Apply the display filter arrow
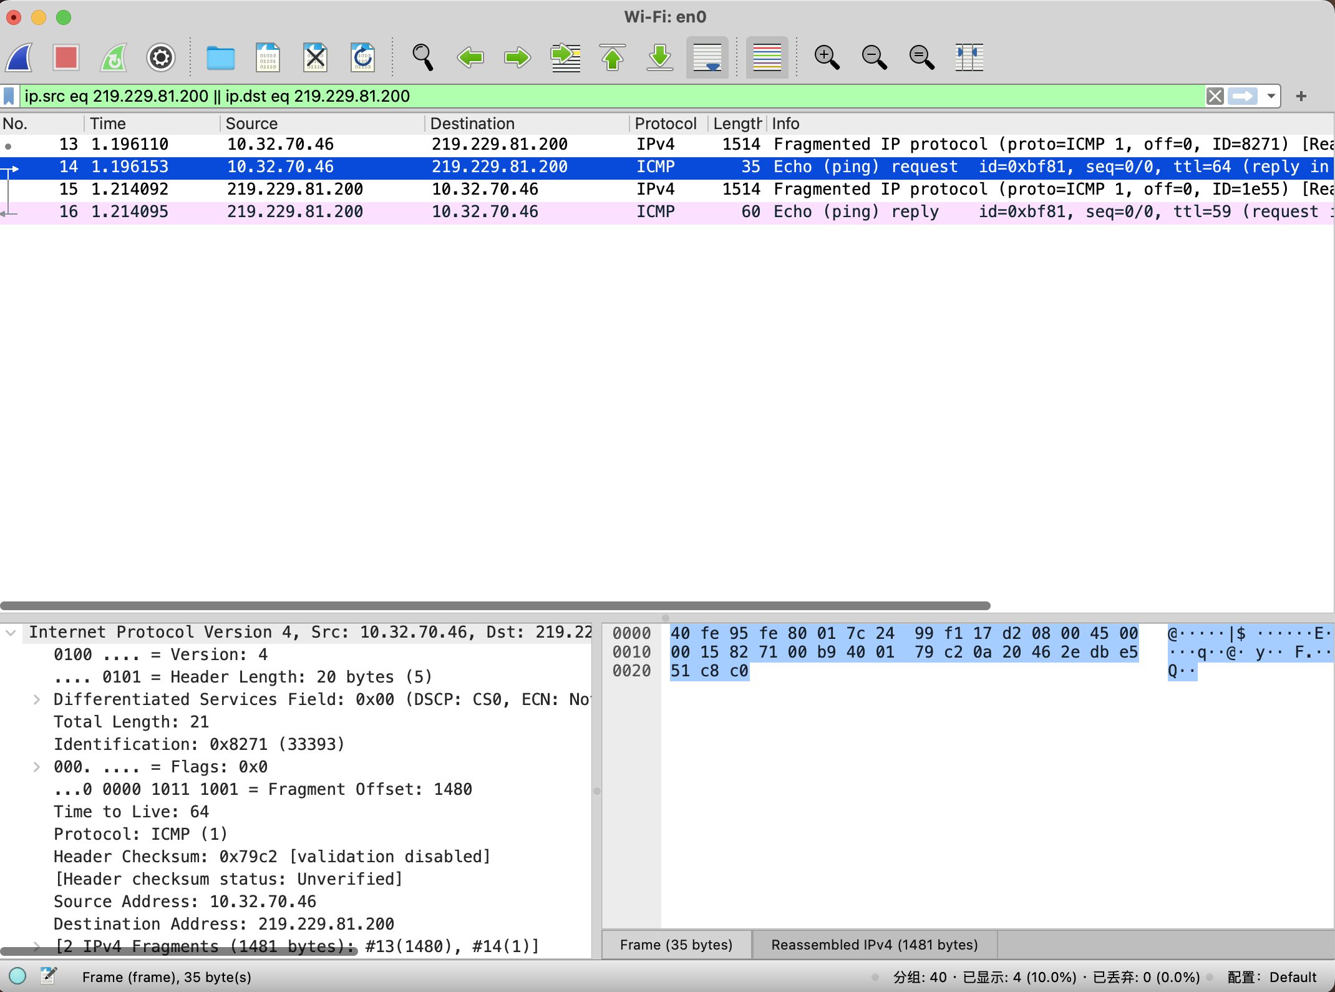The height and width of the screenshot is (992, 1335). tap(1243, 96)
